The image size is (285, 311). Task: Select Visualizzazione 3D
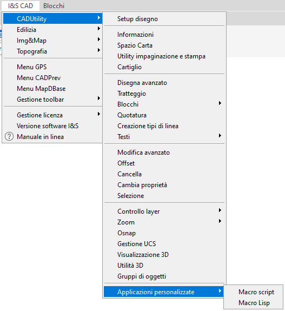click(164, 254)
